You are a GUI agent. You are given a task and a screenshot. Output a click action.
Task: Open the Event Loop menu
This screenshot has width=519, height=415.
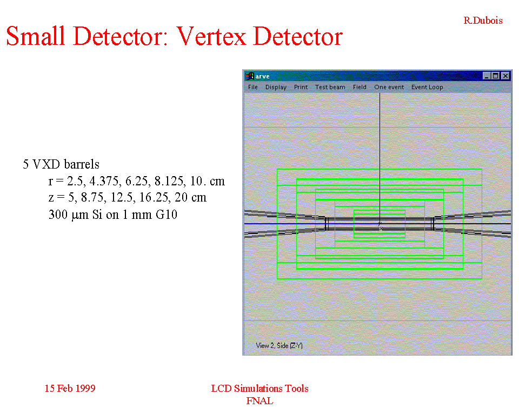[x=427, y=87]
